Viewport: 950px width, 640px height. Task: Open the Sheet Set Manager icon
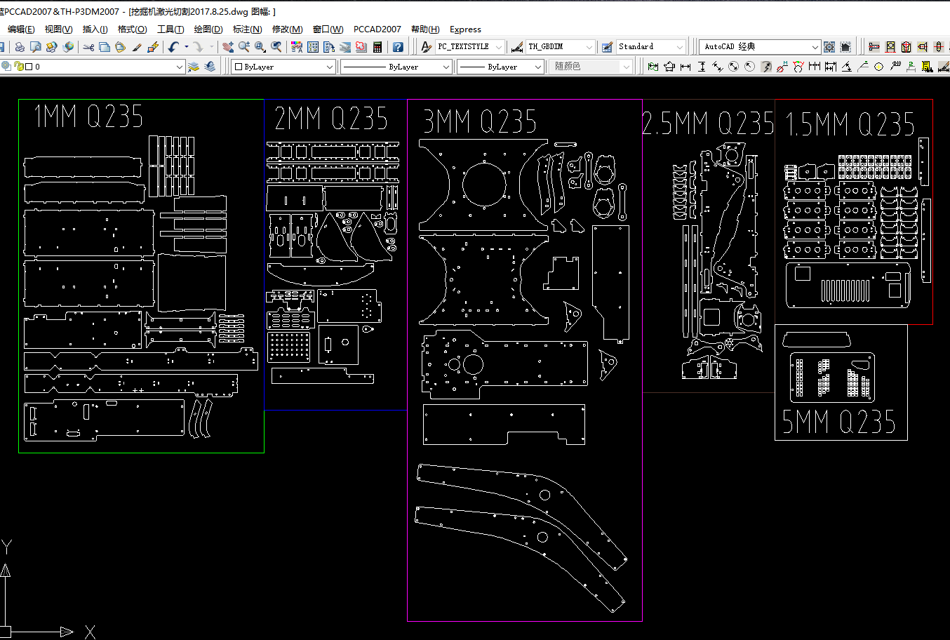345,47
